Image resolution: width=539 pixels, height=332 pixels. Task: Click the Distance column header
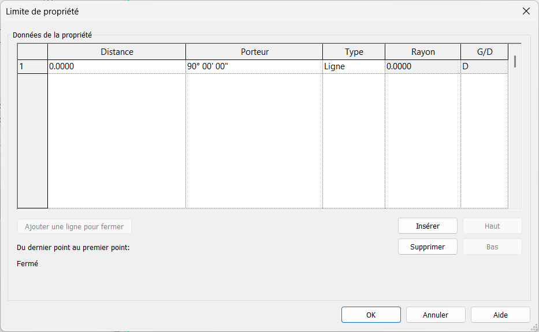pyautogui.click(x=117, y=52)
